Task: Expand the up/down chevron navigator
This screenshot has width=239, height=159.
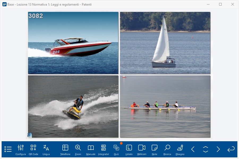Action: tap(206, 149)
